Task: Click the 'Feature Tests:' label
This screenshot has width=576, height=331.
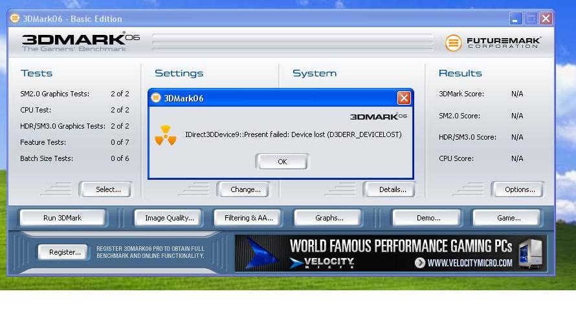Action: tap(43, 142)
